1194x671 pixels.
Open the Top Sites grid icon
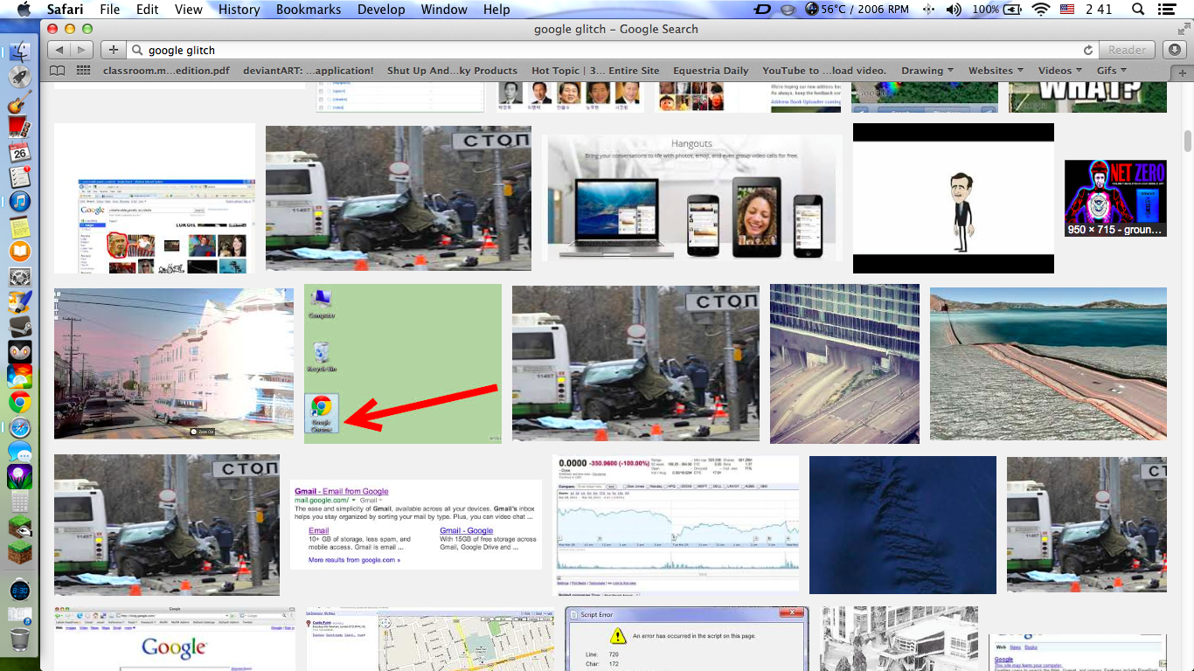pos(83,71)
